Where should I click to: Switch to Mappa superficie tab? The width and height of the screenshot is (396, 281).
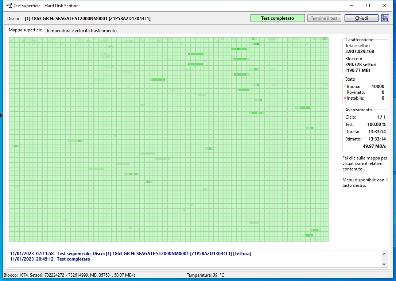point(25,30)
